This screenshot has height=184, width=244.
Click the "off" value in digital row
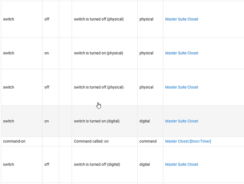click(47, 164)
